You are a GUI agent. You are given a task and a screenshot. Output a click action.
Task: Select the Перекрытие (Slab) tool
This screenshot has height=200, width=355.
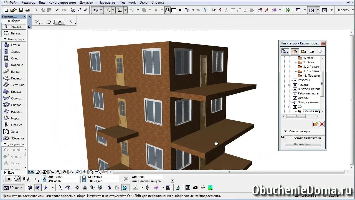tap(14, 78)
